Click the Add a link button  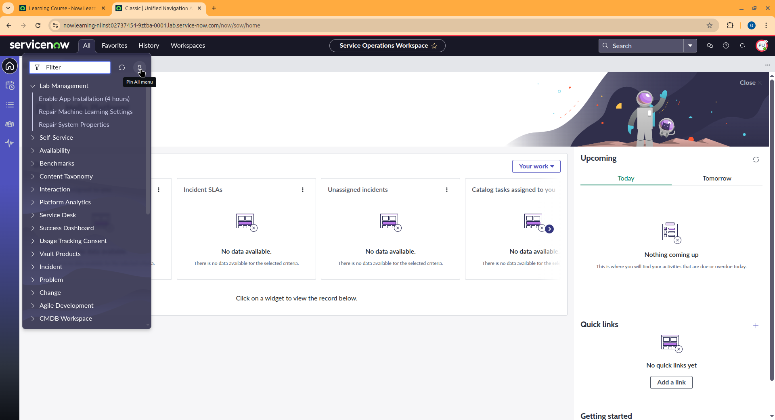coord(671,382)
